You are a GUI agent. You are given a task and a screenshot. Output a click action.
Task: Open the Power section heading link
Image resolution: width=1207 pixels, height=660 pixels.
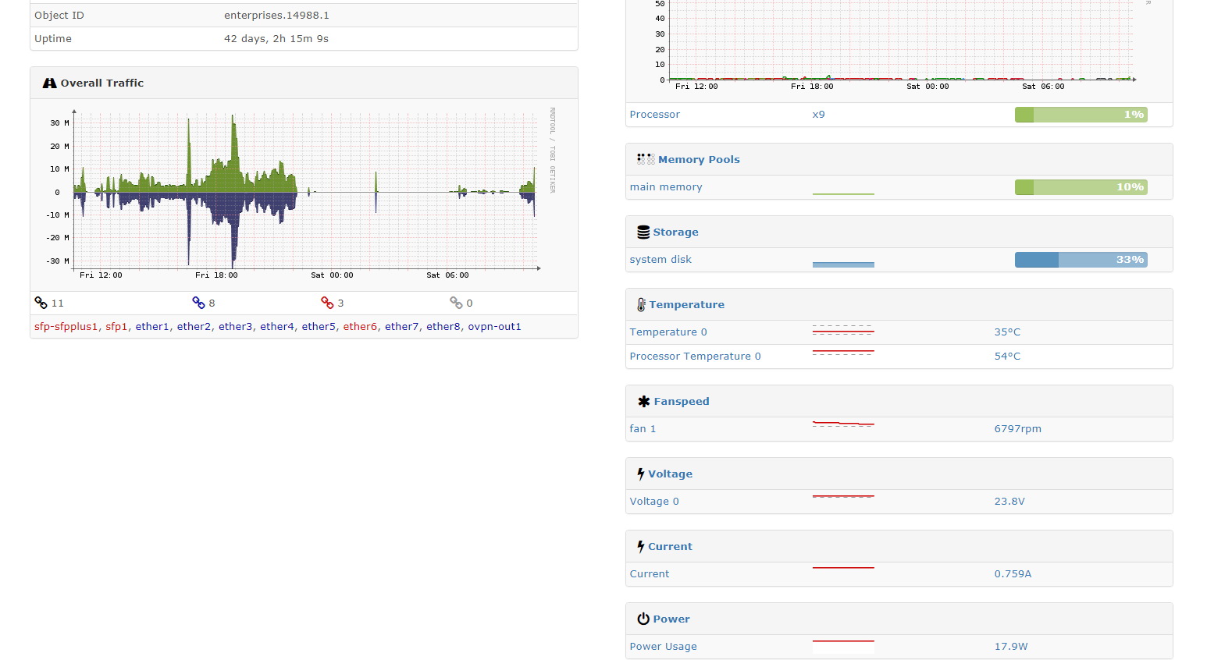pyautogui.click(x=671, y=619)
